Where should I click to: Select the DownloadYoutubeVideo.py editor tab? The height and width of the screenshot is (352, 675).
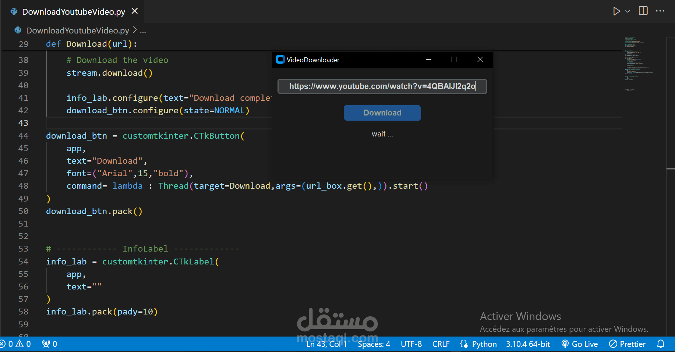pos(73,11)
